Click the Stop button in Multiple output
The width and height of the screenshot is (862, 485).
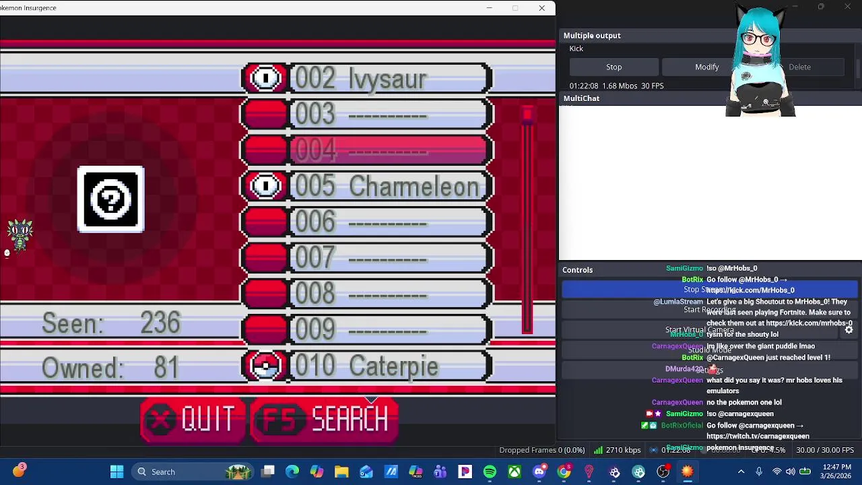coord(614,67)
